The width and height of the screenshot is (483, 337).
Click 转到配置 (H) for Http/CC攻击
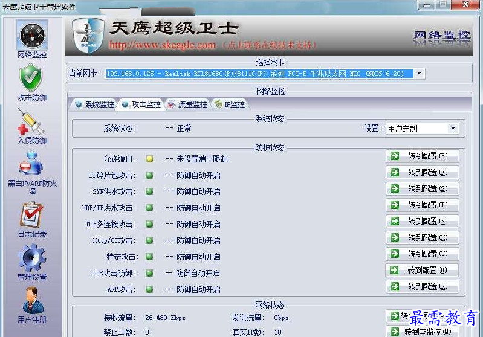click(x=423, y=237)
